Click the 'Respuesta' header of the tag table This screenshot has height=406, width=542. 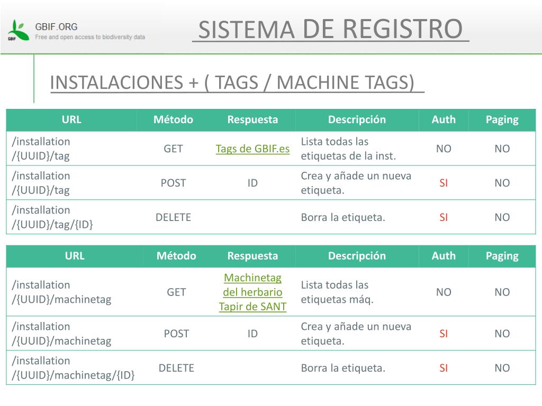click(252, 119)
